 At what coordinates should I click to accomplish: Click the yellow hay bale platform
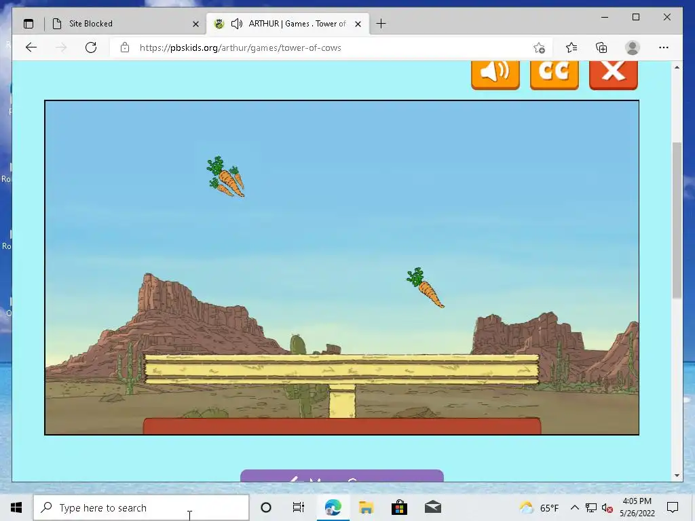[342, 369]
